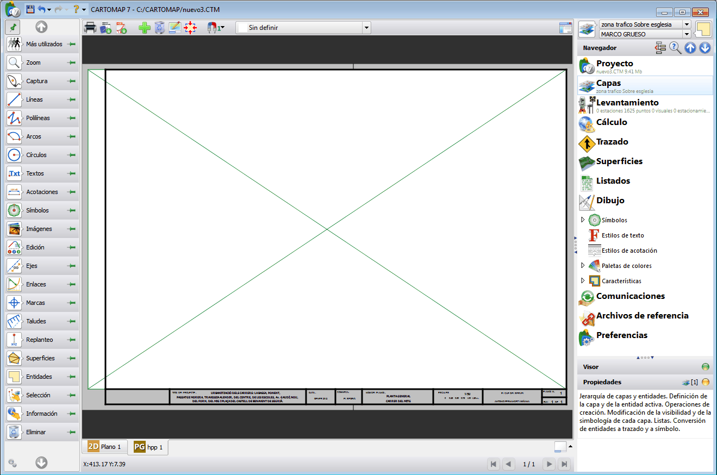Open 'Estilos de texto' in navigator
This screenshot has height=475, width=717.
tap(622, 235)
